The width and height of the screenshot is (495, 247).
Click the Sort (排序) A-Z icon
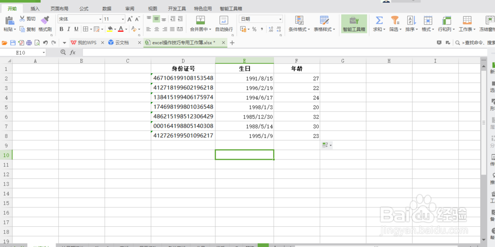click(411, 20)
